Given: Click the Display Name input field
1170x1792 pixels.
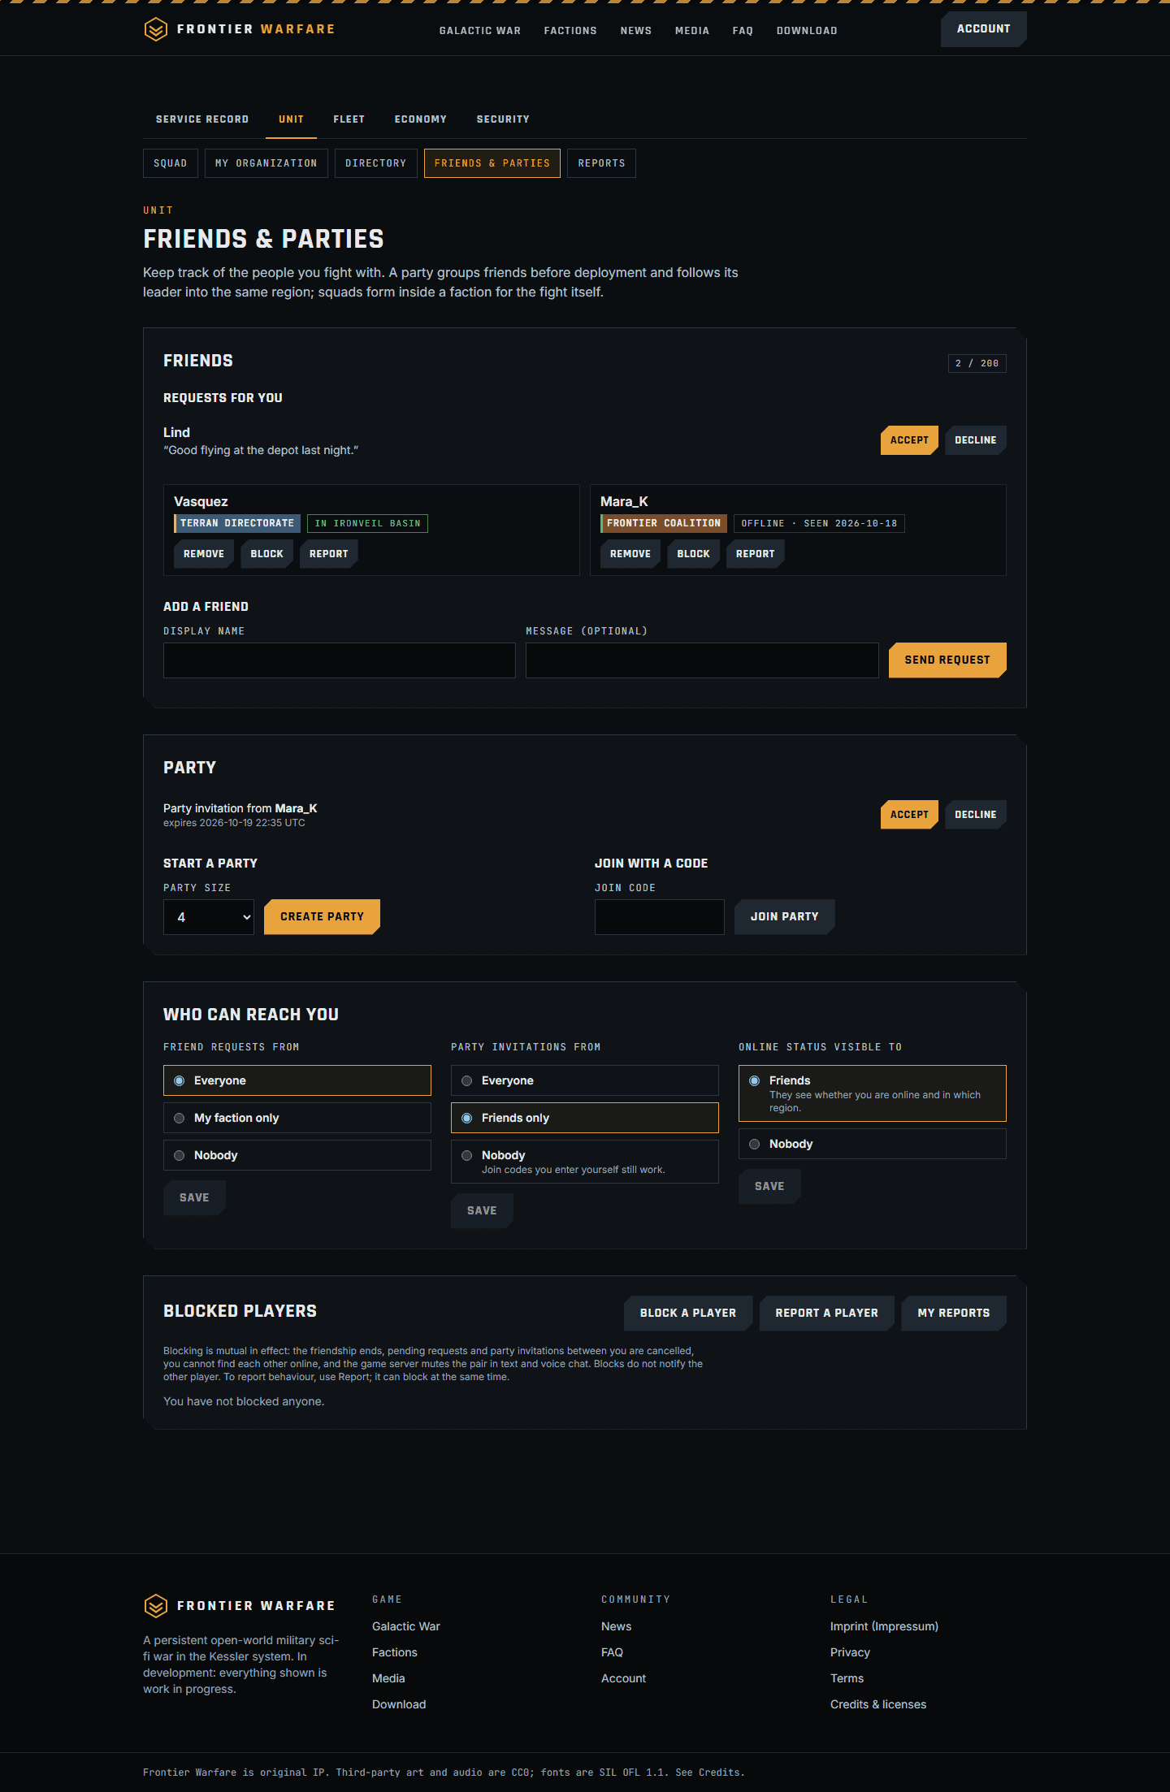Looking at the screenshot, I should click(340, 660).
